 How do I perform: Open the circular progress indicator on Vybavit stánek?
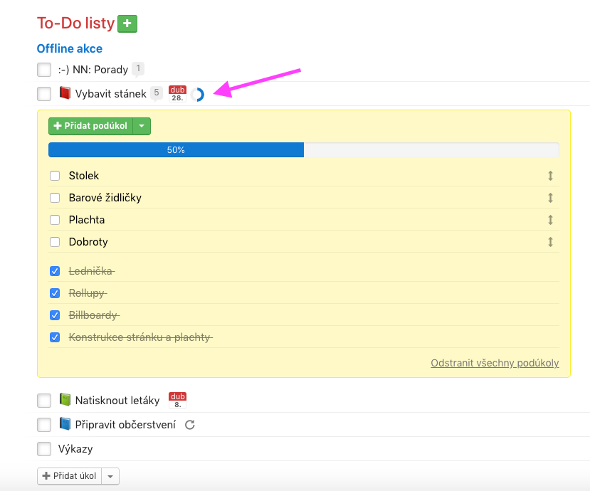[197, 95]
